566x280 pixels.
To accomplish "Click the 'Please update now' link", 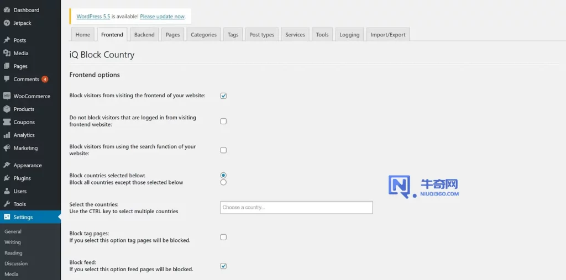I will tap(162, 17).
